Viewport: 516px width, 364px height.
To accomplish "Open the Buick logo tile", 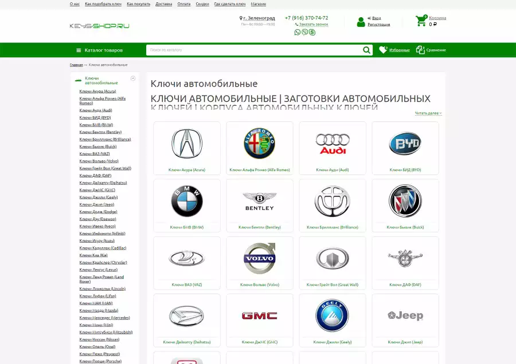I will [405, 205].
